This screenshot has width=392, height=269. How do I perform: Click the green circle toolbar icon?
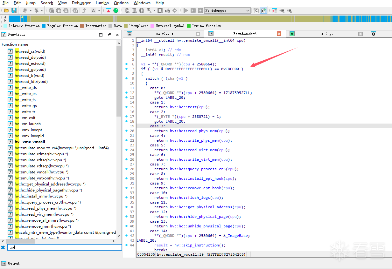[x=116, y=10]
